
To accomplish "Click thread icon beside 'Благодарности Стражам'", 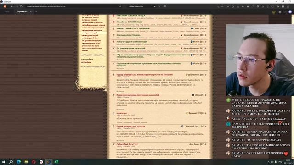I will point(113,35).
